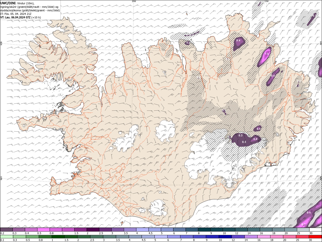Select the light grey snow swatch labeled 25

tap(303, 230)
